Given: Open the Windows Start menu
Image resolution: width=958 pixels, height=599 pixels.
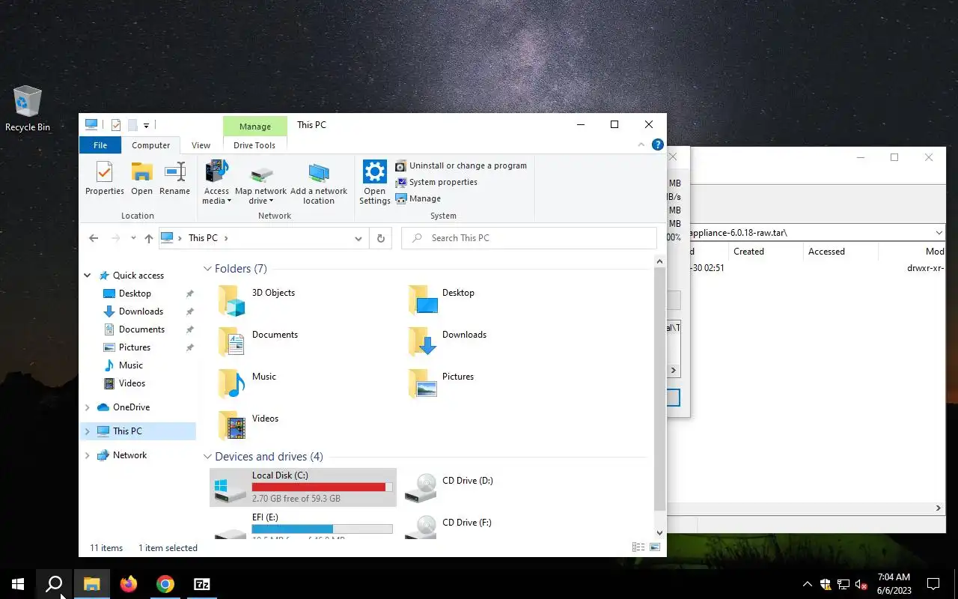Looking at the screenshot, I should (18, 584).
